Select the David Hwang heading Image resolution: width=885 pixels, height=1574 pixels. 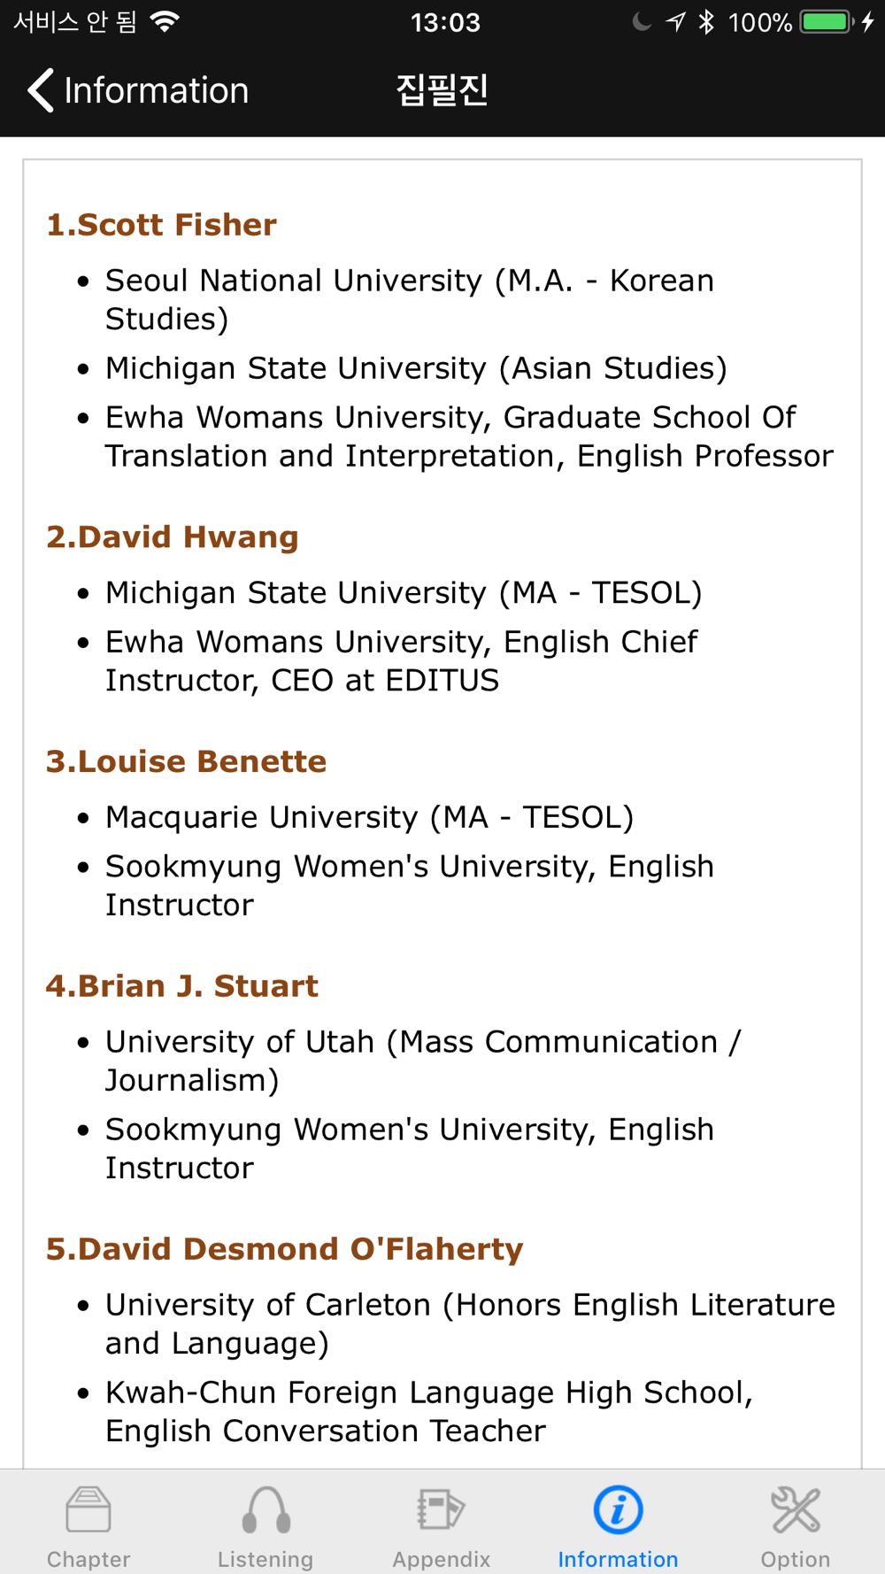(x=173, y=537)
